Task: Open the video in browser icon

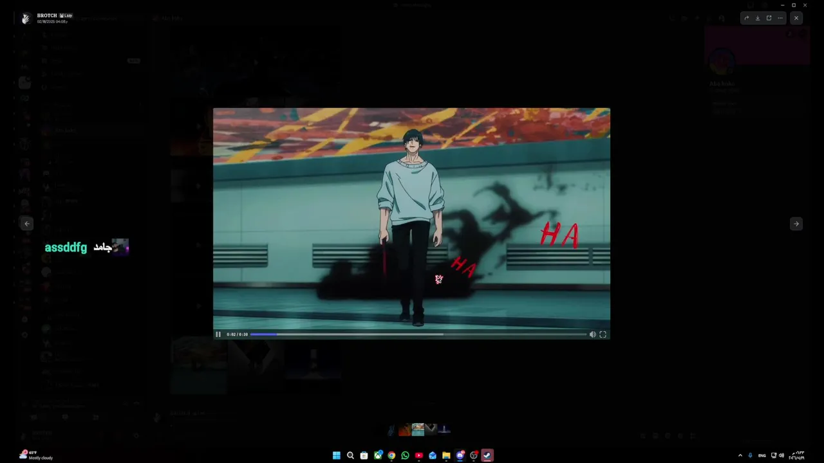Action: point(769,18)
